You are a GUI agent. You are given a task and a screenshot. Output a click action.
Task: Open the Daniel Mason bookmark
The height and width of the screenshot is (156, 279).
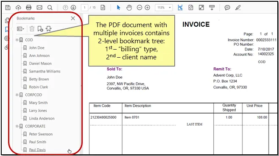coord(40,63)
